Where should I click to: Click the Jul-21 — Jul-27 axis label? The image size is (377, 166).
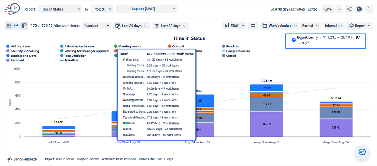[59, 142]
